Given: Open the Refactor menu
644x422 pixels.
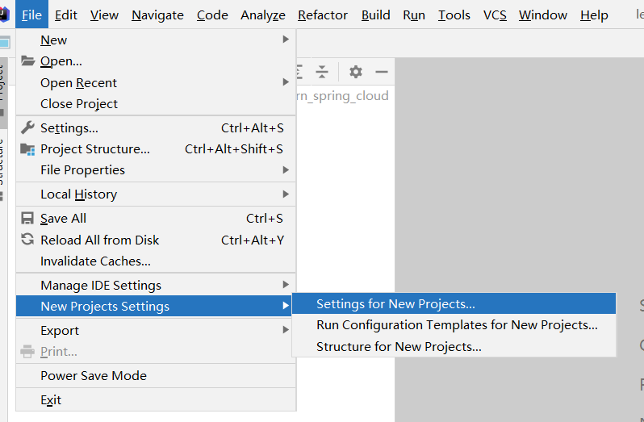Looking at the screenshot, I should point(323,15).
